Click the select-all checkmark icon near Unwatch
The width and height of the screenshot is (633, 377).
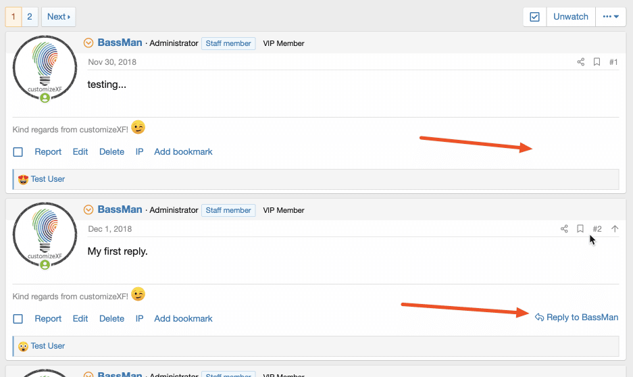click(534, 17)
